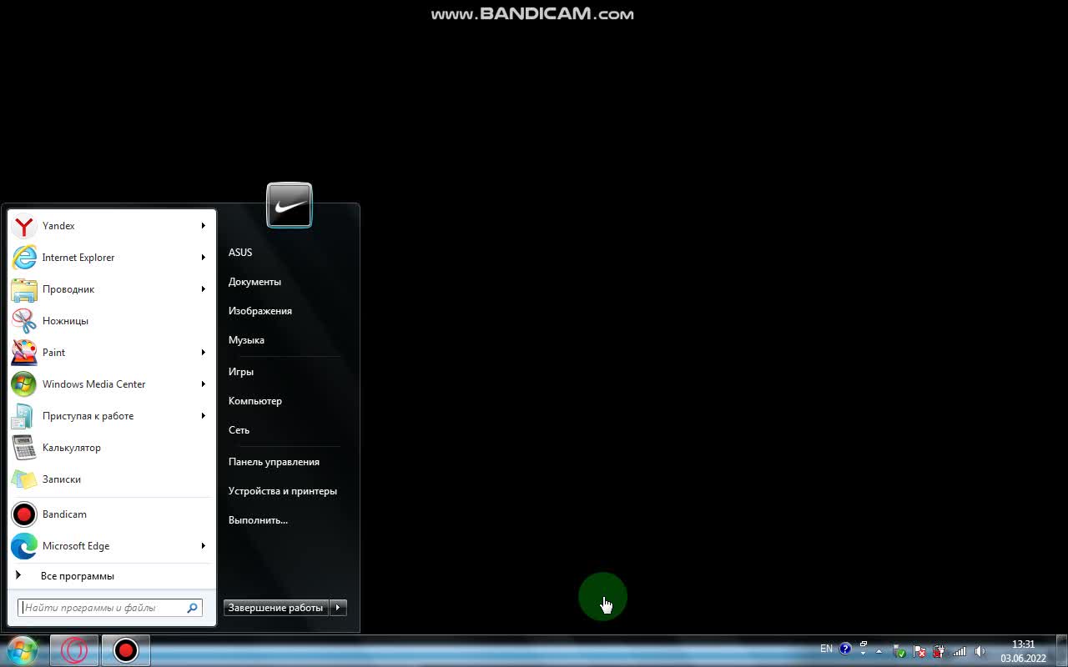Open Action Center flag tray icon
The width and height of the screenshot is (1068, 667).
[x=919, y=651]
